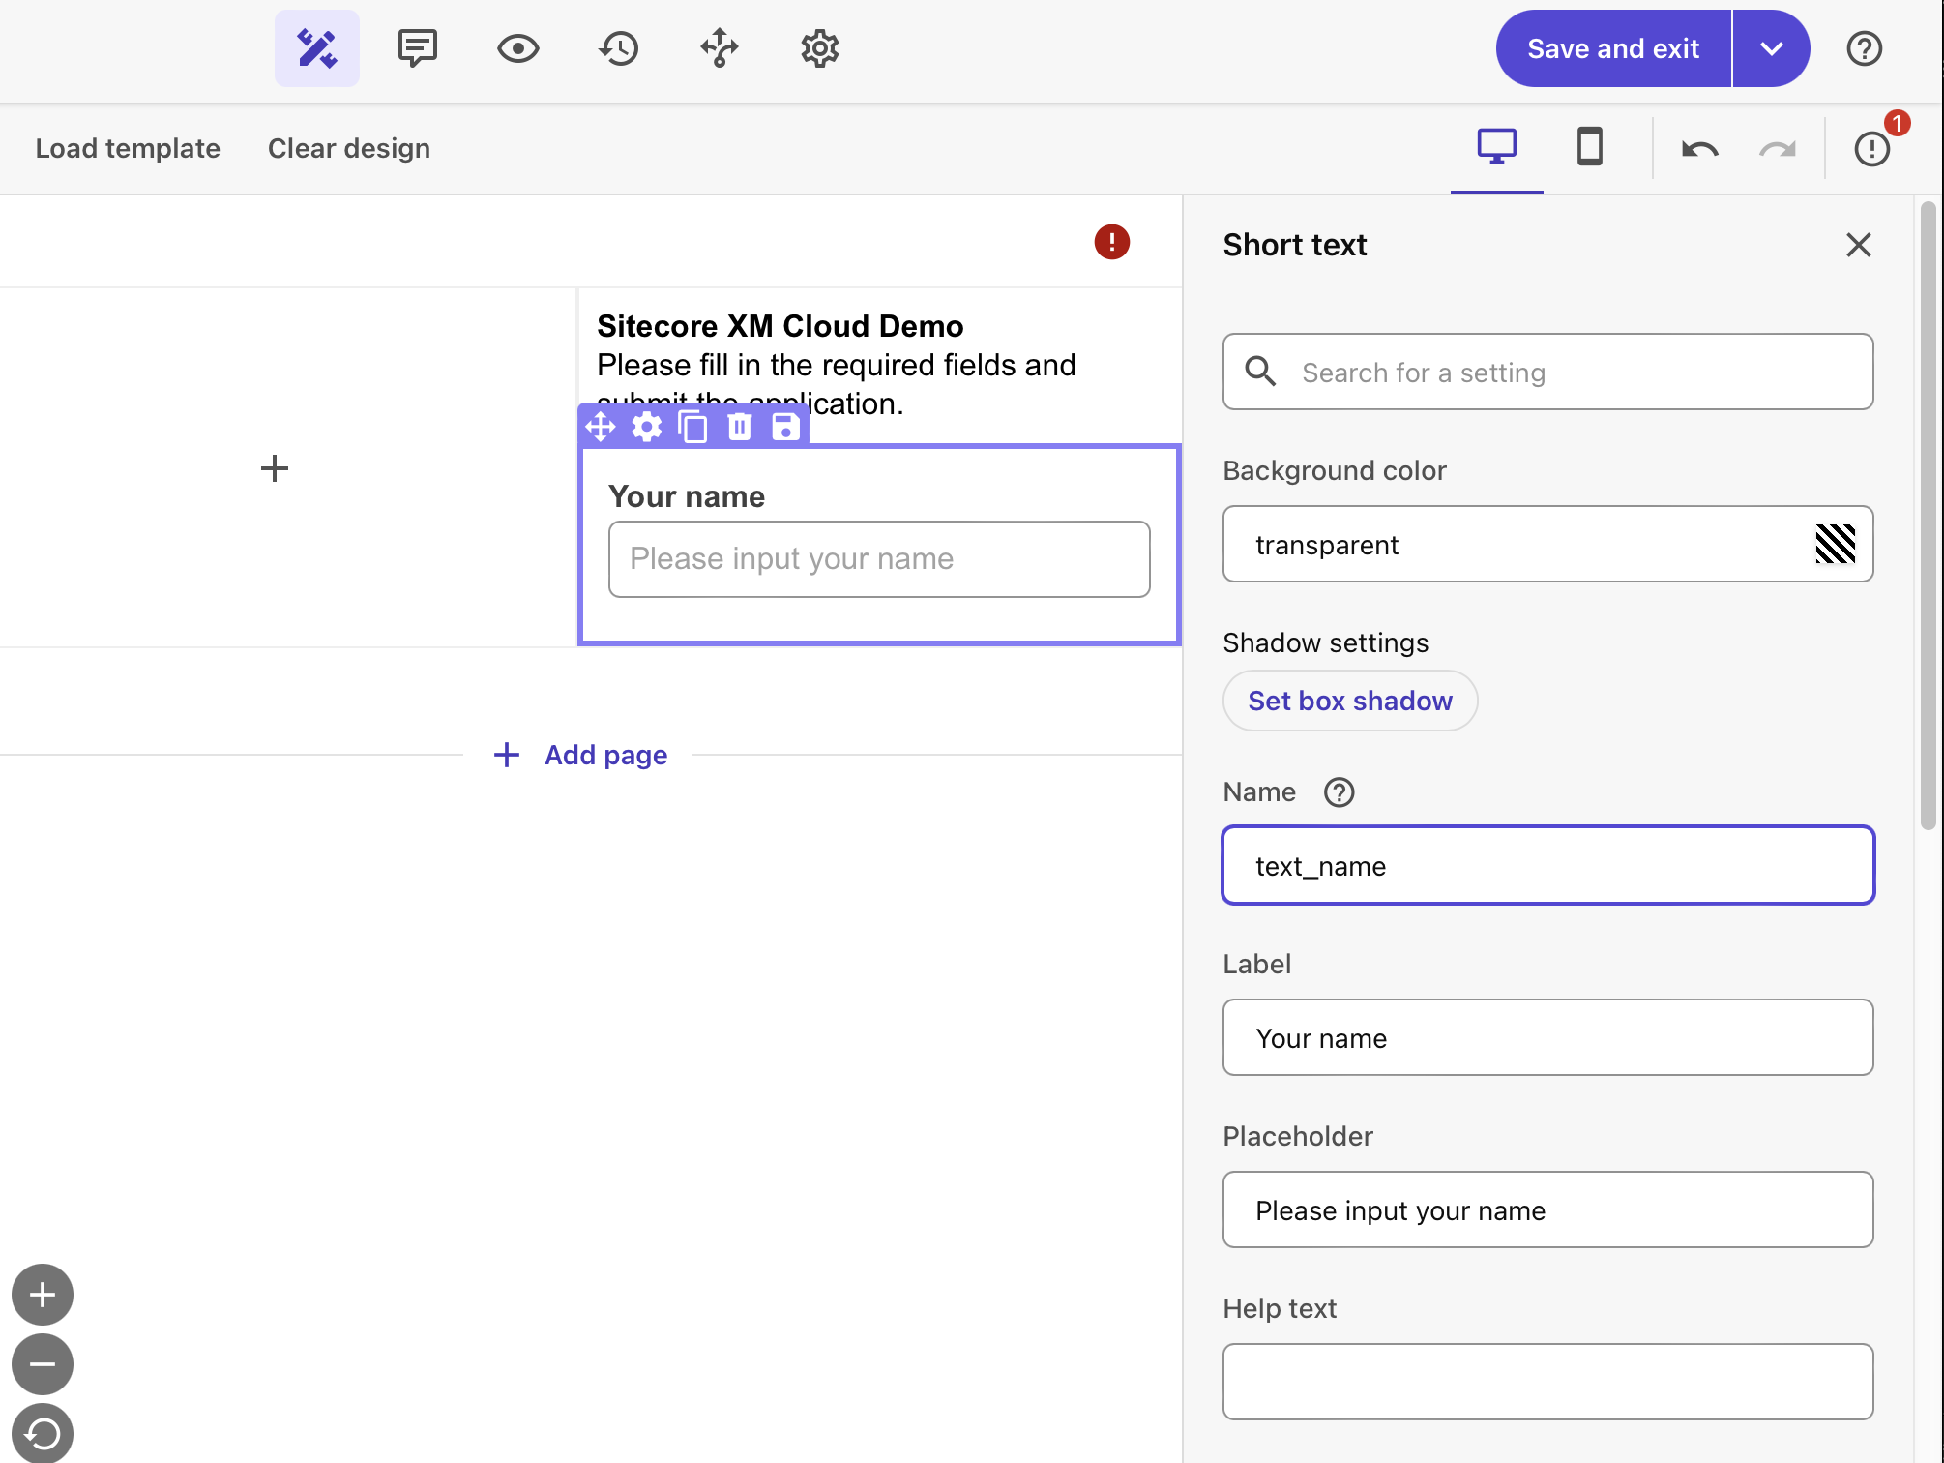This screenshot has width=1944, height=1463.
Task: Open the comments panel icon
Action: (x=418, y=48)
